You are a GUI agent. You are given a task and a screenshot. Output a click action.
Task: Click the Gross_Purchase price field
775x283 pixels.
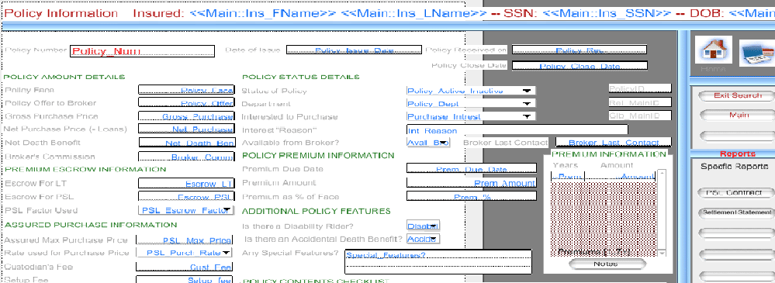point(185,116)
